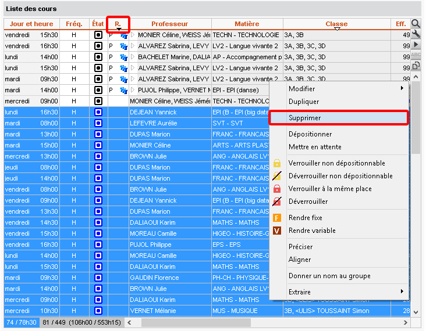Expand ALVAREZ Sabrina lundi 15h30 row
426x331 pixels.
pyautogui.click(x=133, y=68)
